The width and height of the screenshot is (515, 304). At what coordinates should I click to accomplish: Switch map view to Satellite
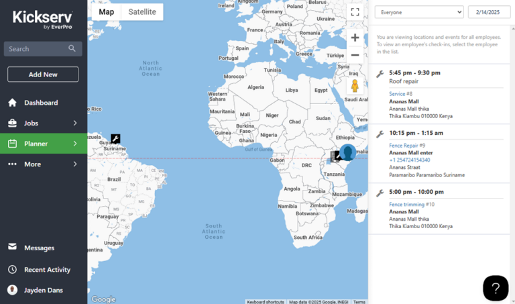[x=142, y=12]
